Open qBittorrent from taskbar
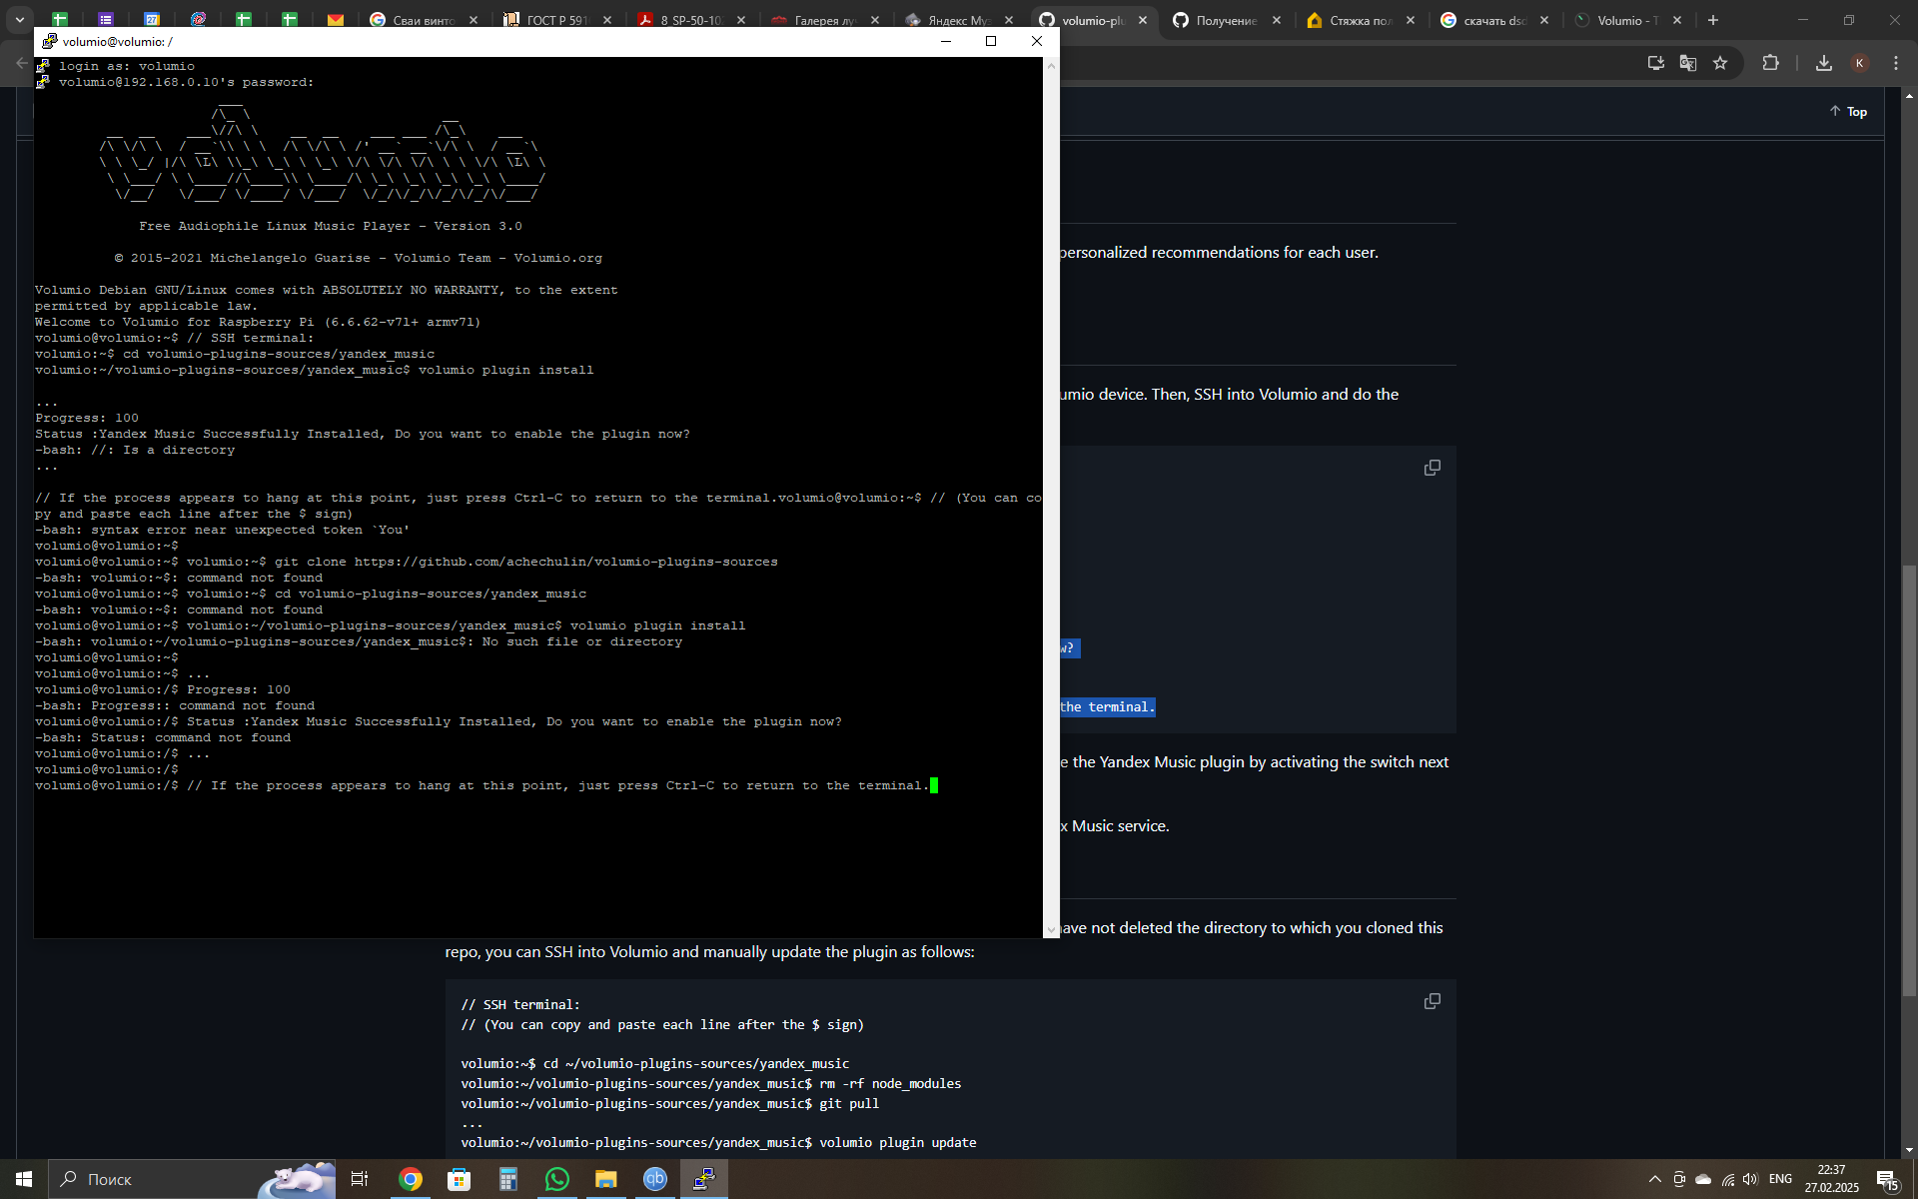The height and width of the screenshot is (1199, 1918). tap(655, 1179)
